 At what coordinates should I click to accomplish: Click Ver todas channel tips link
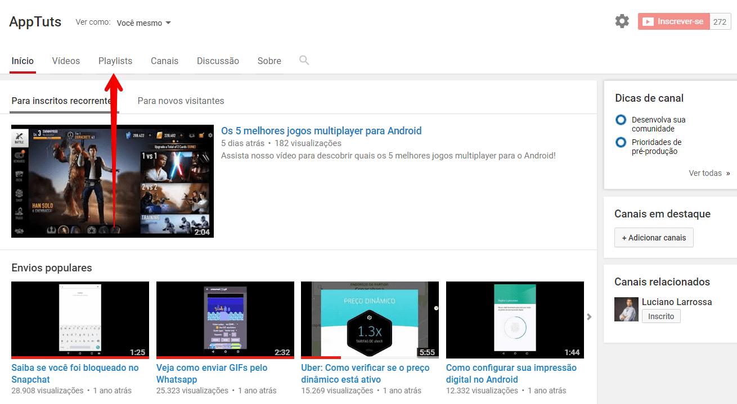point(709,173)
